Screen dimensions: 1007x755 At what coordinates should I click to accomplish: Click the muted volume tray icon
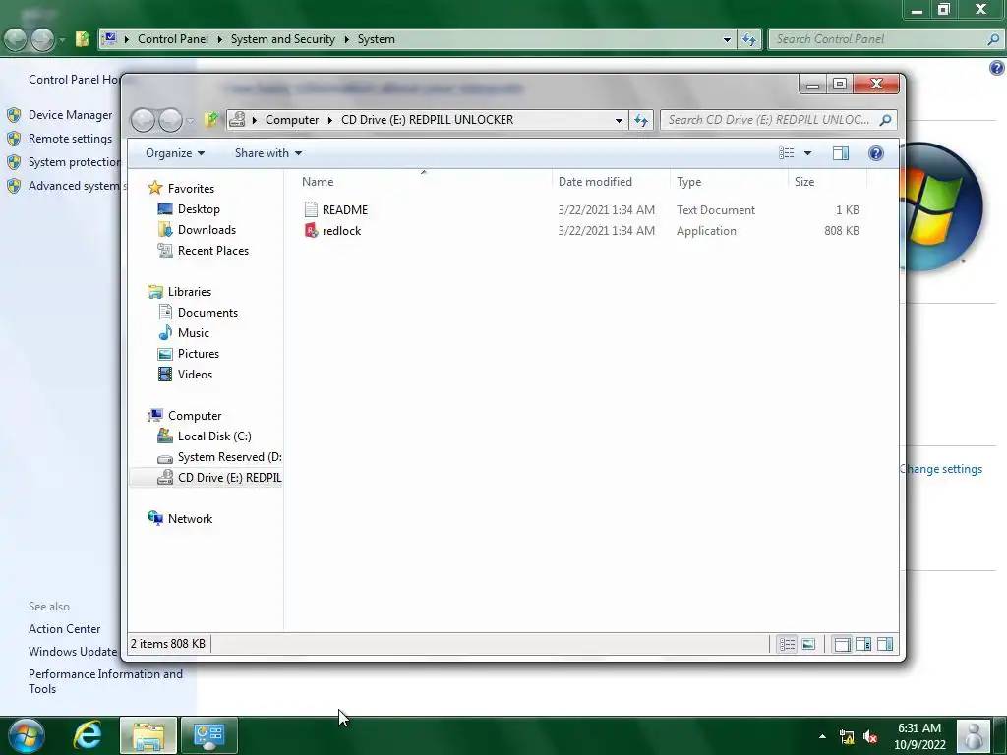pos(871,737)
